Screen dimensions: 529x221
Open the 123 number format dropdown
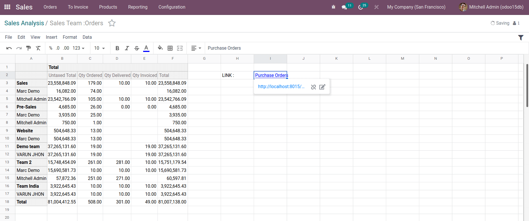[x=79, y=48]
